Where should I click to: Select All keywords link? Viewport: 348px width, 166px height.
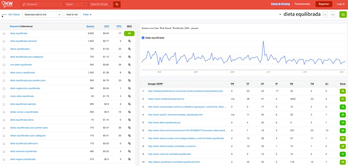pos(10,15)
